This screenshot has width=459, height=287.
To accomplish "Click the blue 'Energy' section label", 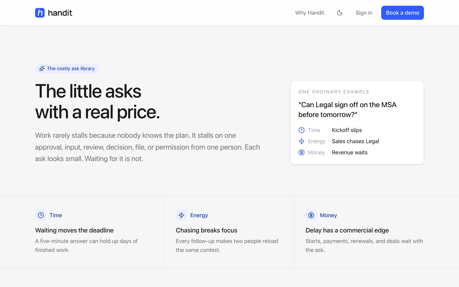I will (199, 215).
